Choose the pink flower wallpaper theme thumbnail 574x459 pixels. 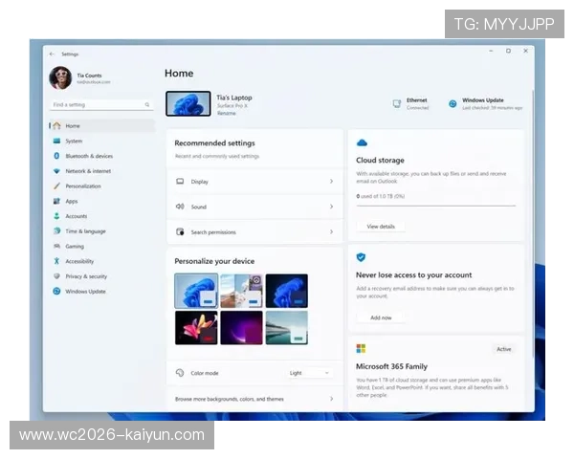[195, 328]
